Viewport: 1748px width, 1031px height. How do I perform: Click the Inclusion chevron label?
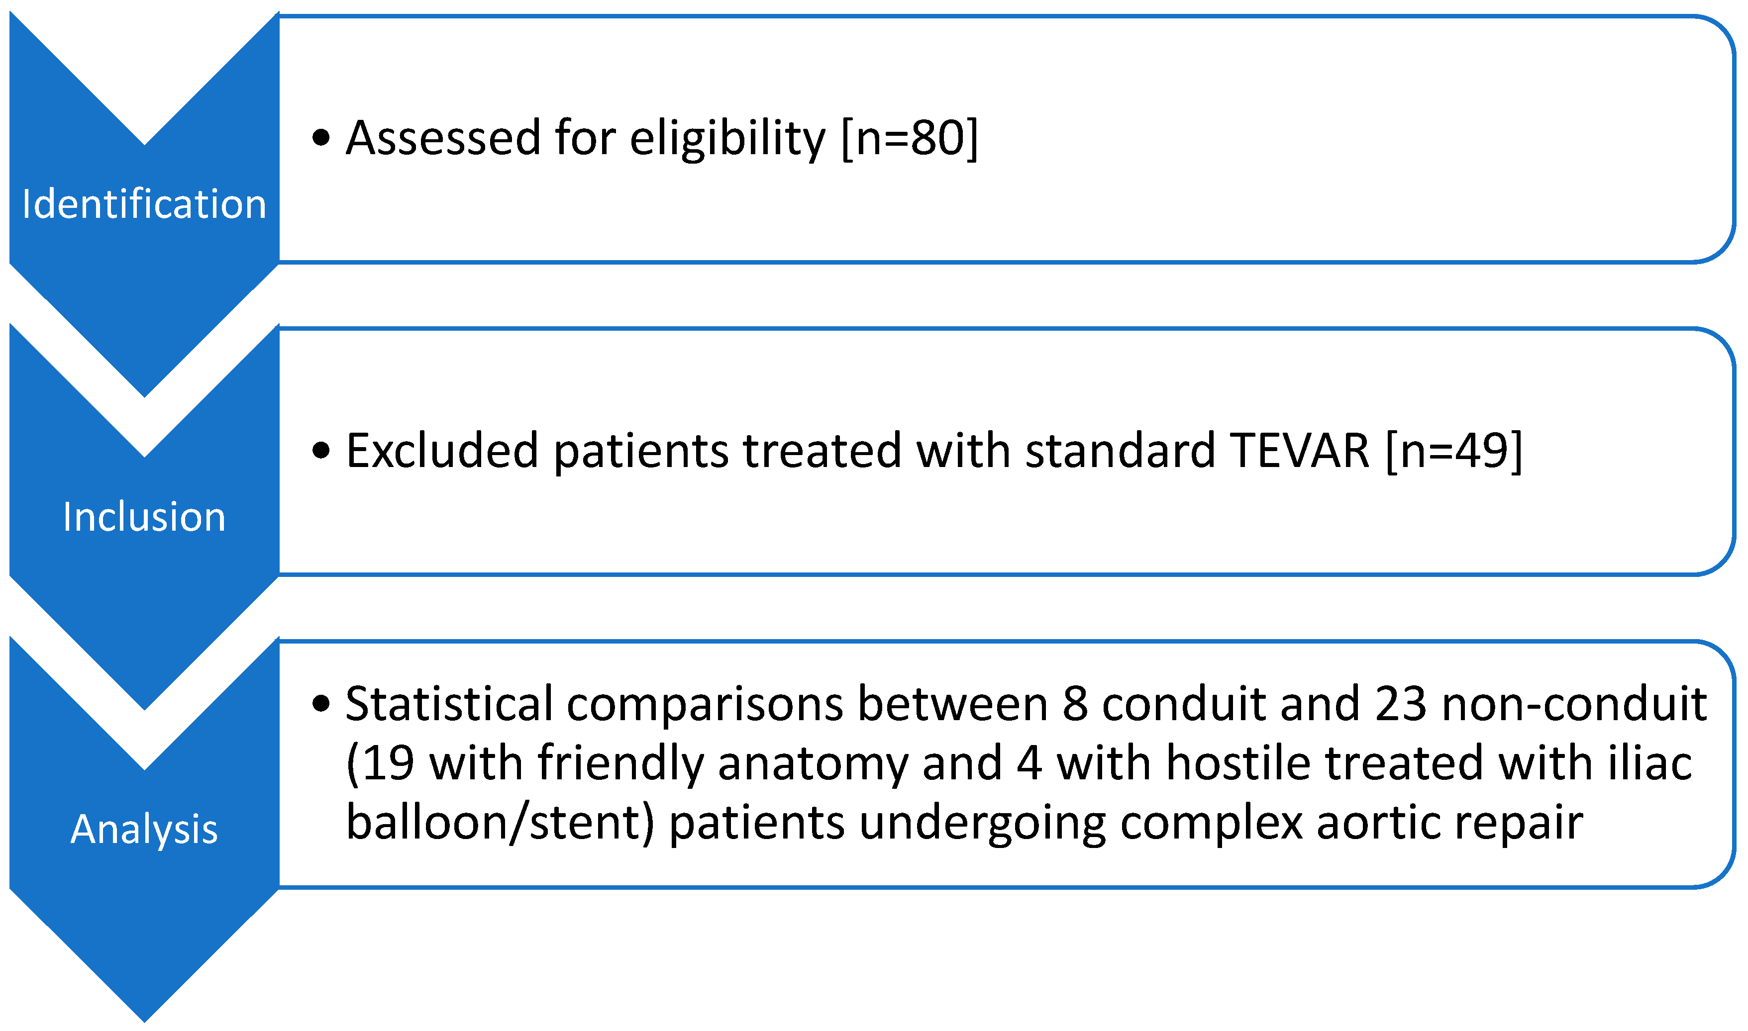click(x=144, y=517)
